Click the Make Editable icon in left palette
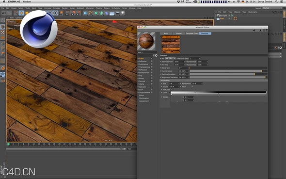 [3, 20]
